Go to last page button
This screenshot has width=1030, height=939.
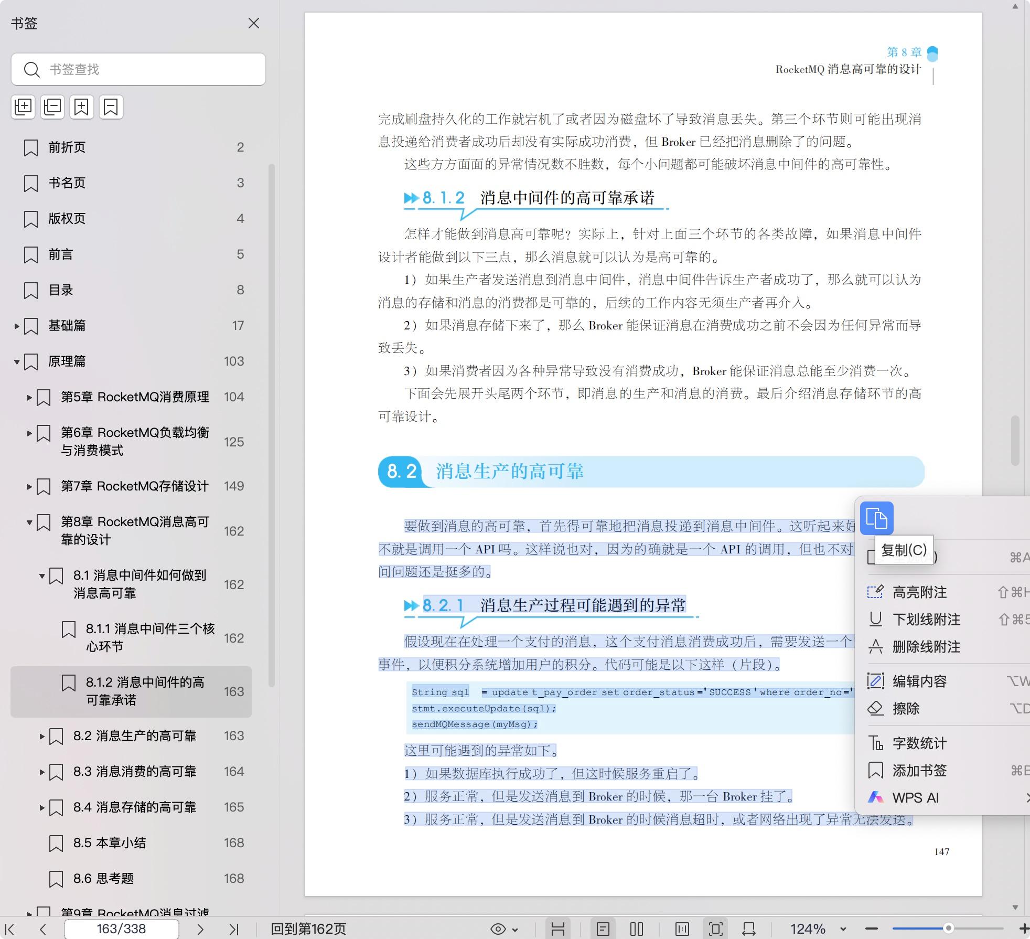pyautogui.click(x=234, y=929)
